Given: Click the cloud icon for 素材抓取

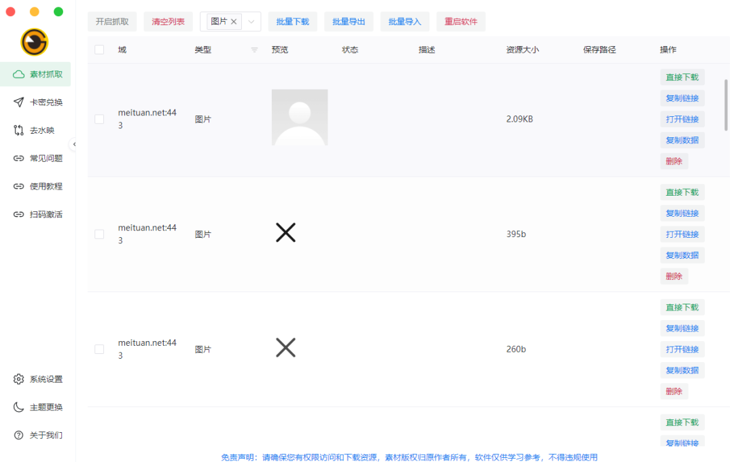Looking at the screenshot, I should [x=18, y=74].
